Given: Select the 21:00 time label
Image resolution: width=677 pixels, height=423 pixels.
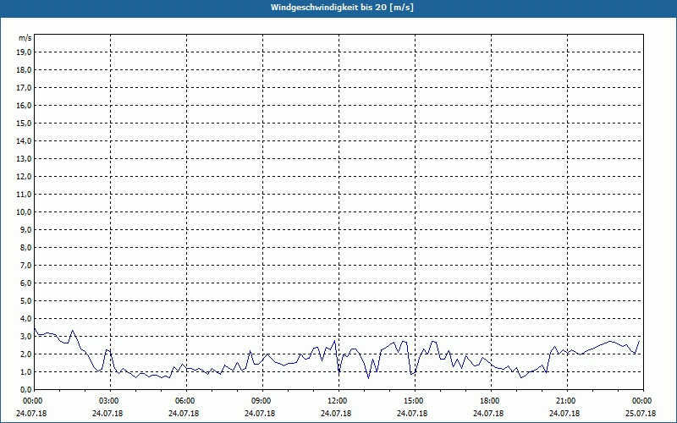Looking at the screenshot, I should [x=565, y=401].
